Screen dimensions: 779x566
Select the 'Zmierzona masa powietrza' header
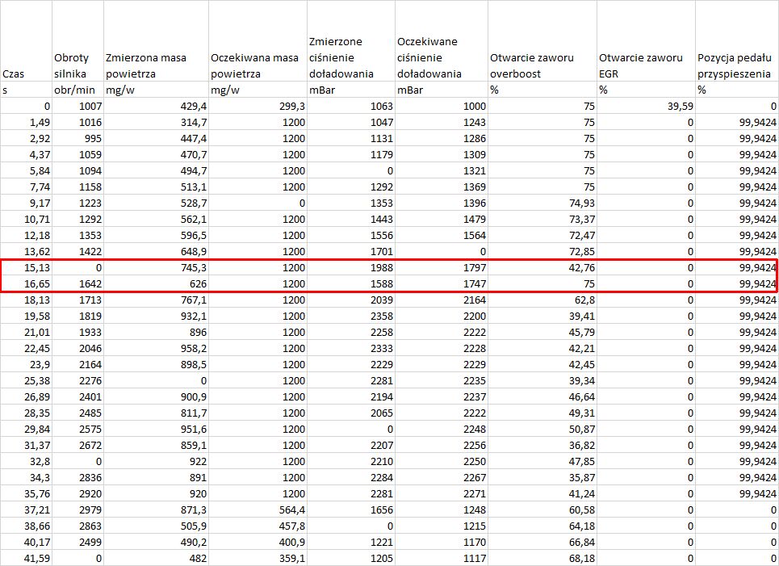coord(156,40)
